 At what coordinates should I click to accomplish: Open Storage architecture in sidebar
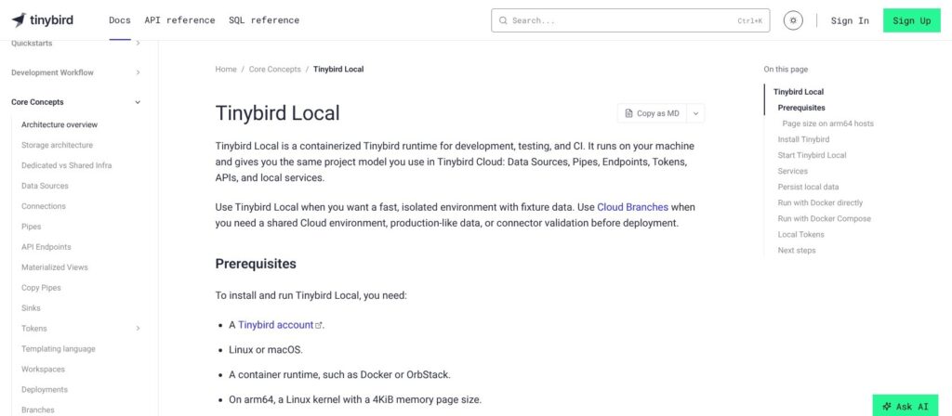pos(57,146)
